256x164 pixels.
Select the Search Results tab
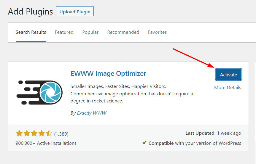[x=31, y=32]
